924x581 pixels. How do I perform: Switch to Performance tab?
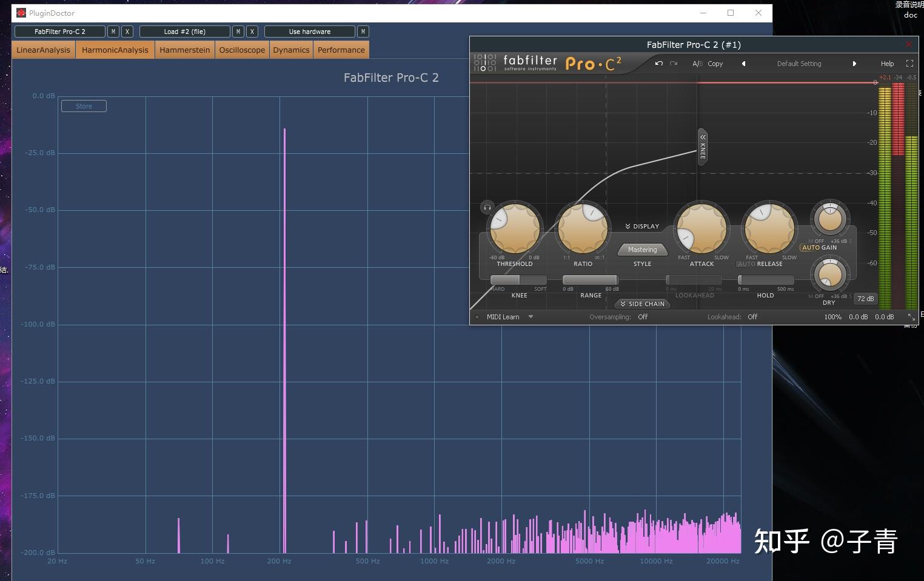[341, 50]
